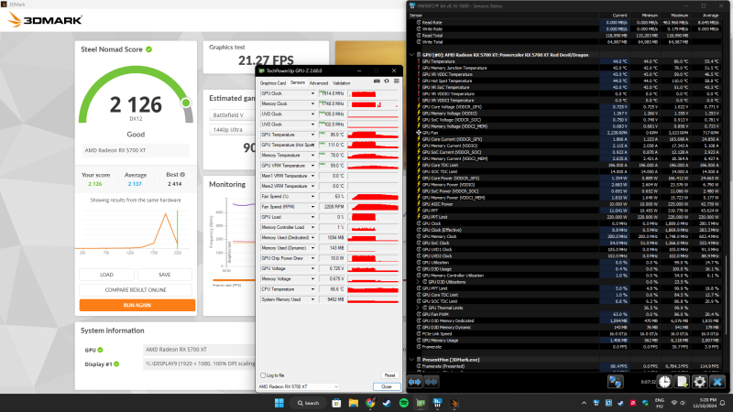Click HWiNFO collapse columns arrows icon
Image resolution: width=733 pixels, height=412 pixels.
pyautogui.click(x=431, y=382)
